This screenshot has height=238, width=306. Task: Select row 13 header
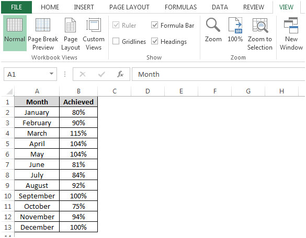pyautogui.click(x=8, y=227)
